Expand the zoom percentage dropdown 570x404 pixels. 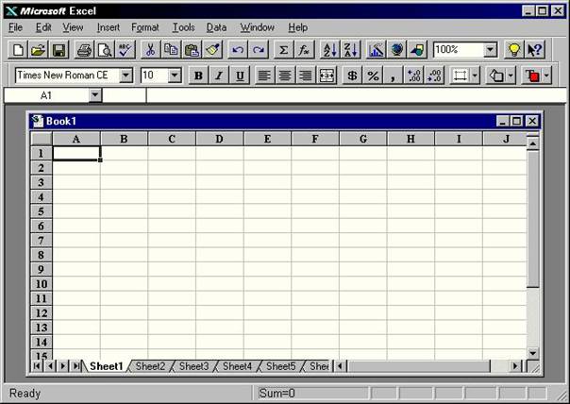click(x=491, y=50)
